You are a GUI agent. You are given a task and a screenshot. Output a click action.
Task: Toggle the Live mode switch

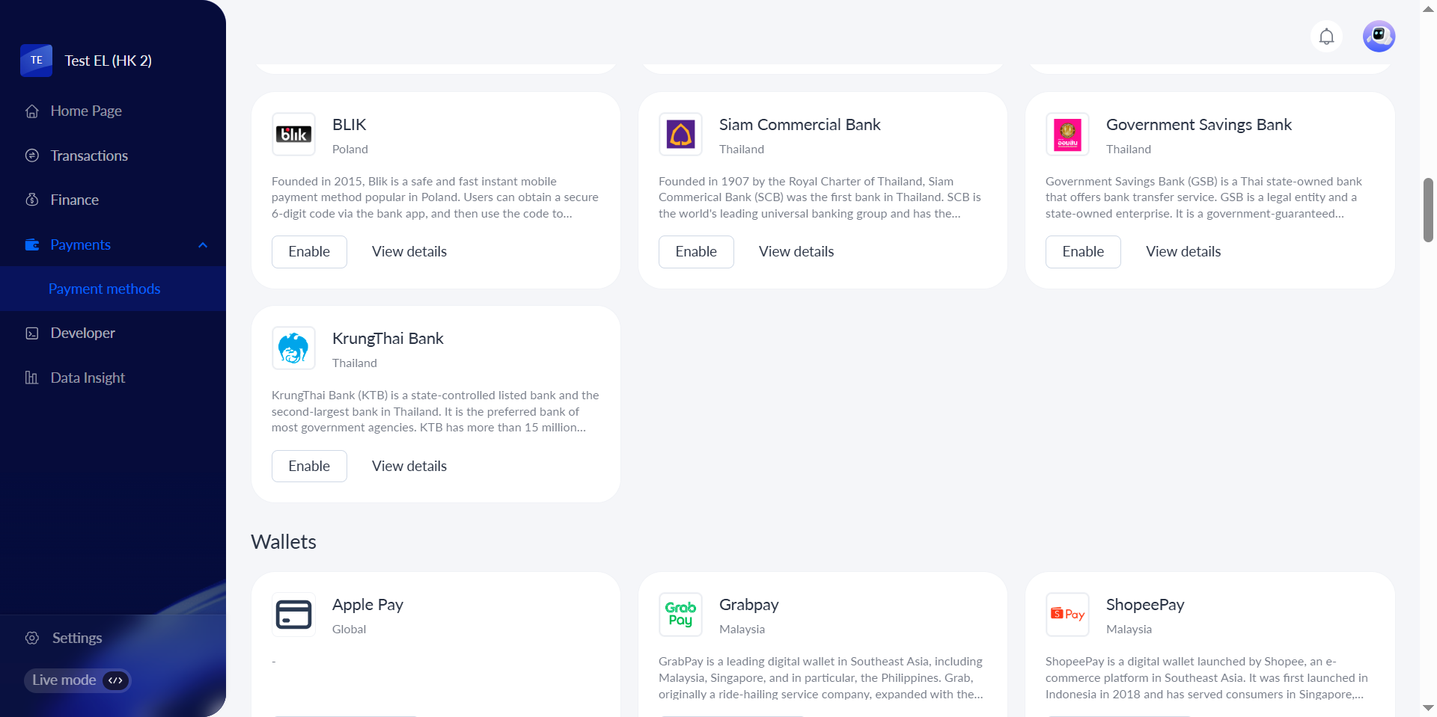pos(115,680)
